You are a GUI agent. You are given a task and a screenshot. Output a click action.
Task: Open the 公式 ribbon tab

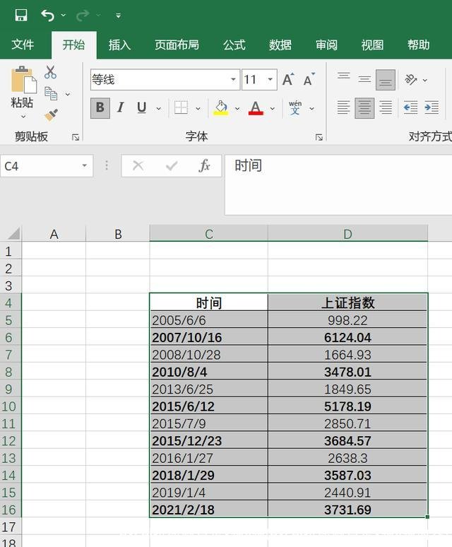(x=234, y=45)
